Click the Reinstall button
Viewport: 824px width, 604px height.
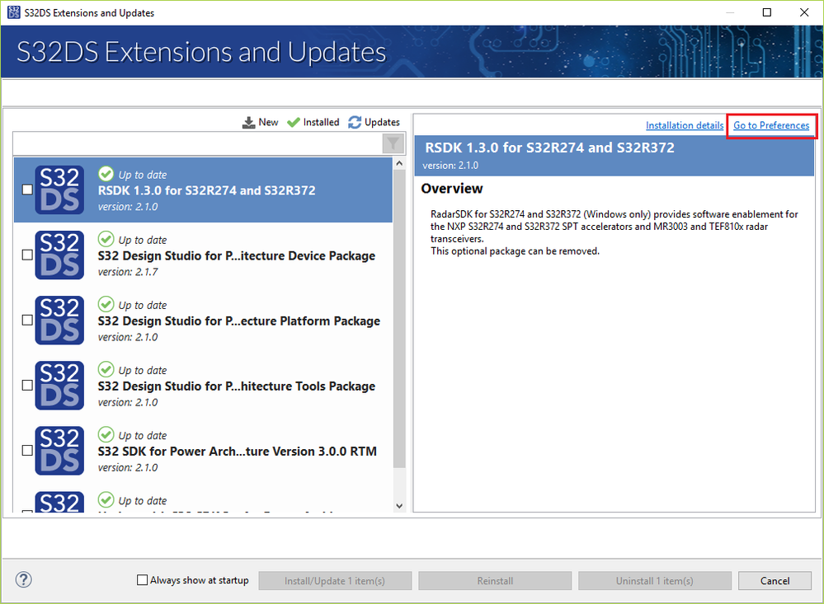point(495,581)
